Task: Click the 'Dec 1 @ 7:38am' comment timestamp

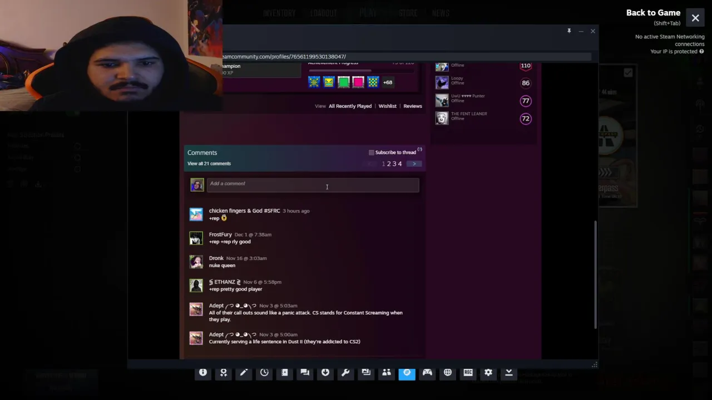Action: pos(253,235)
